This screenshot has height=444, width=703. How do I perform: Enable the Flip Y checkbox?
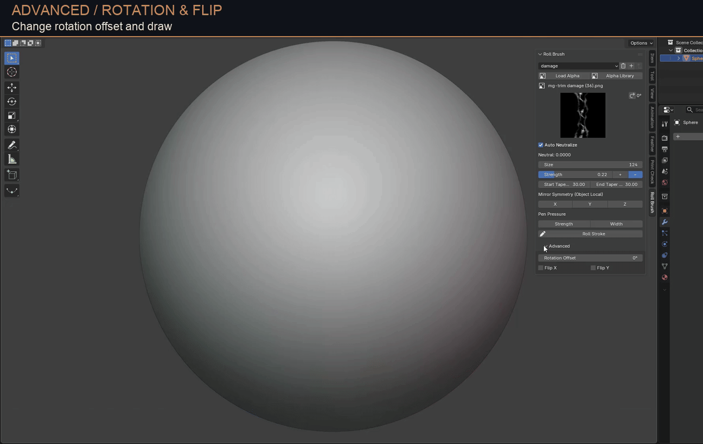point(593,268)
